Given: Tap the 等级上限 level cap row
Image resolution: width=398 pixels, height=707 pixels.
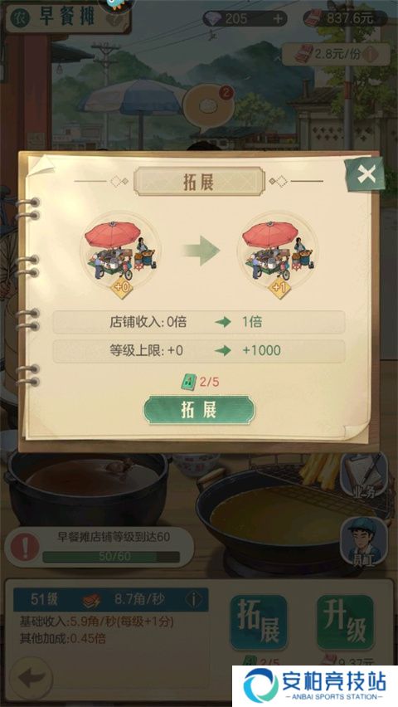Looking at the screenshot, I should (x=199, y=350).
